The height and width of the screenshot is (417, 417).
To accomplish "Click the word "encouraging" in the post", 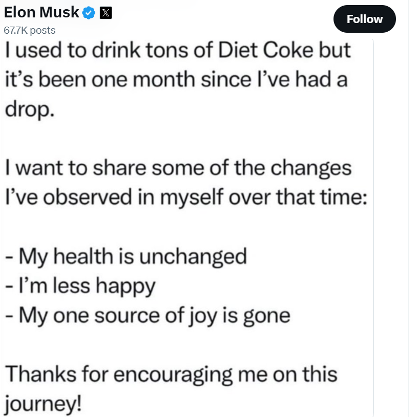I will click(173, 375).
